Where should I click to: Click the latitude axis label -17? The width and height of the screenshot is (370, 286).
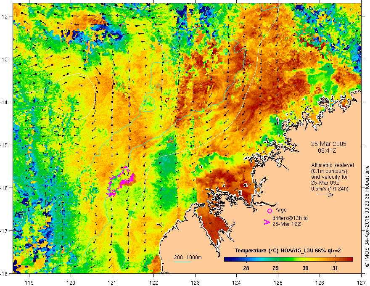coord(4,231)
